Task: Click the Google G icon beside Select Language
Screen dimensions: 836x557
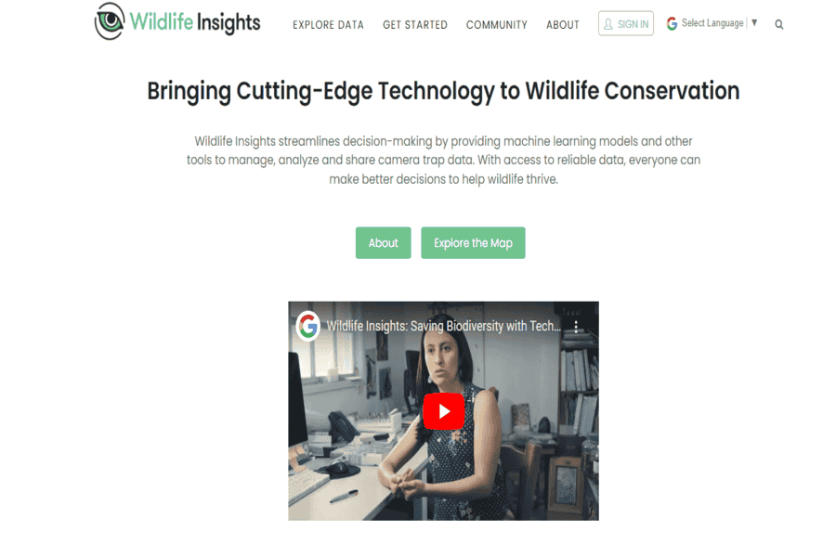Action: click(672, 23)
